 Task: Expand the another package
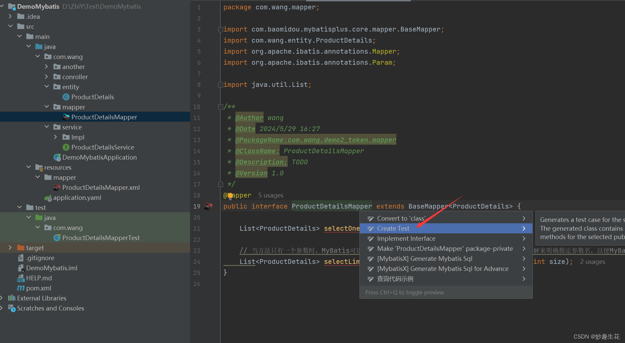[47, 66]
